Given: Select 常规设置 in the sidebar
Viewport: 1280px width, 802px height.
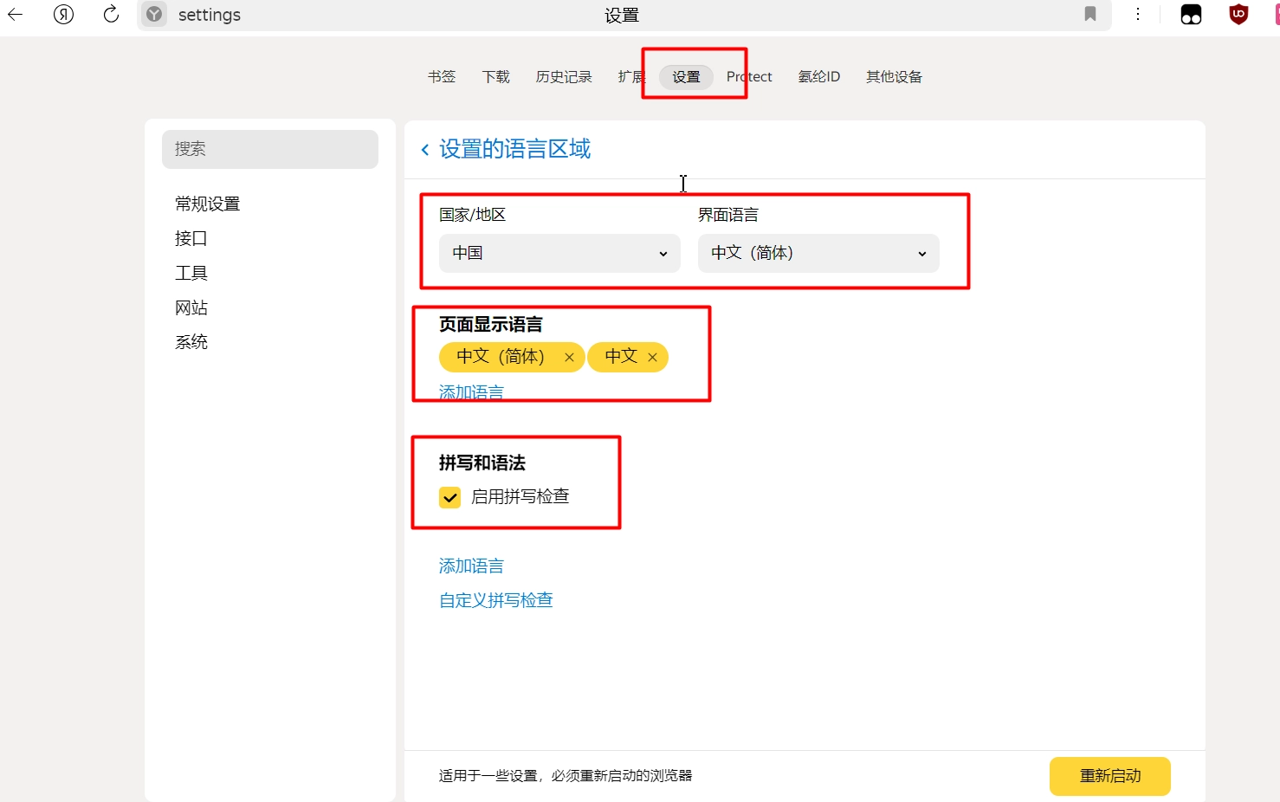Looking at the screenshot, I should point(208,204).
